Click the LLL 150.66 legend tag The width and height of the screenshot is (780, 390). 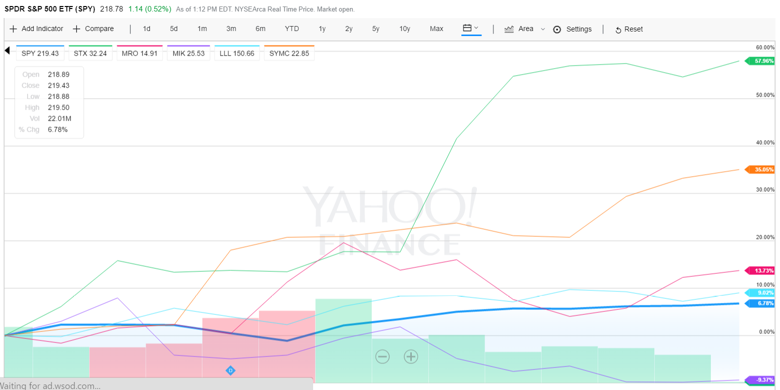click(237, 53)
